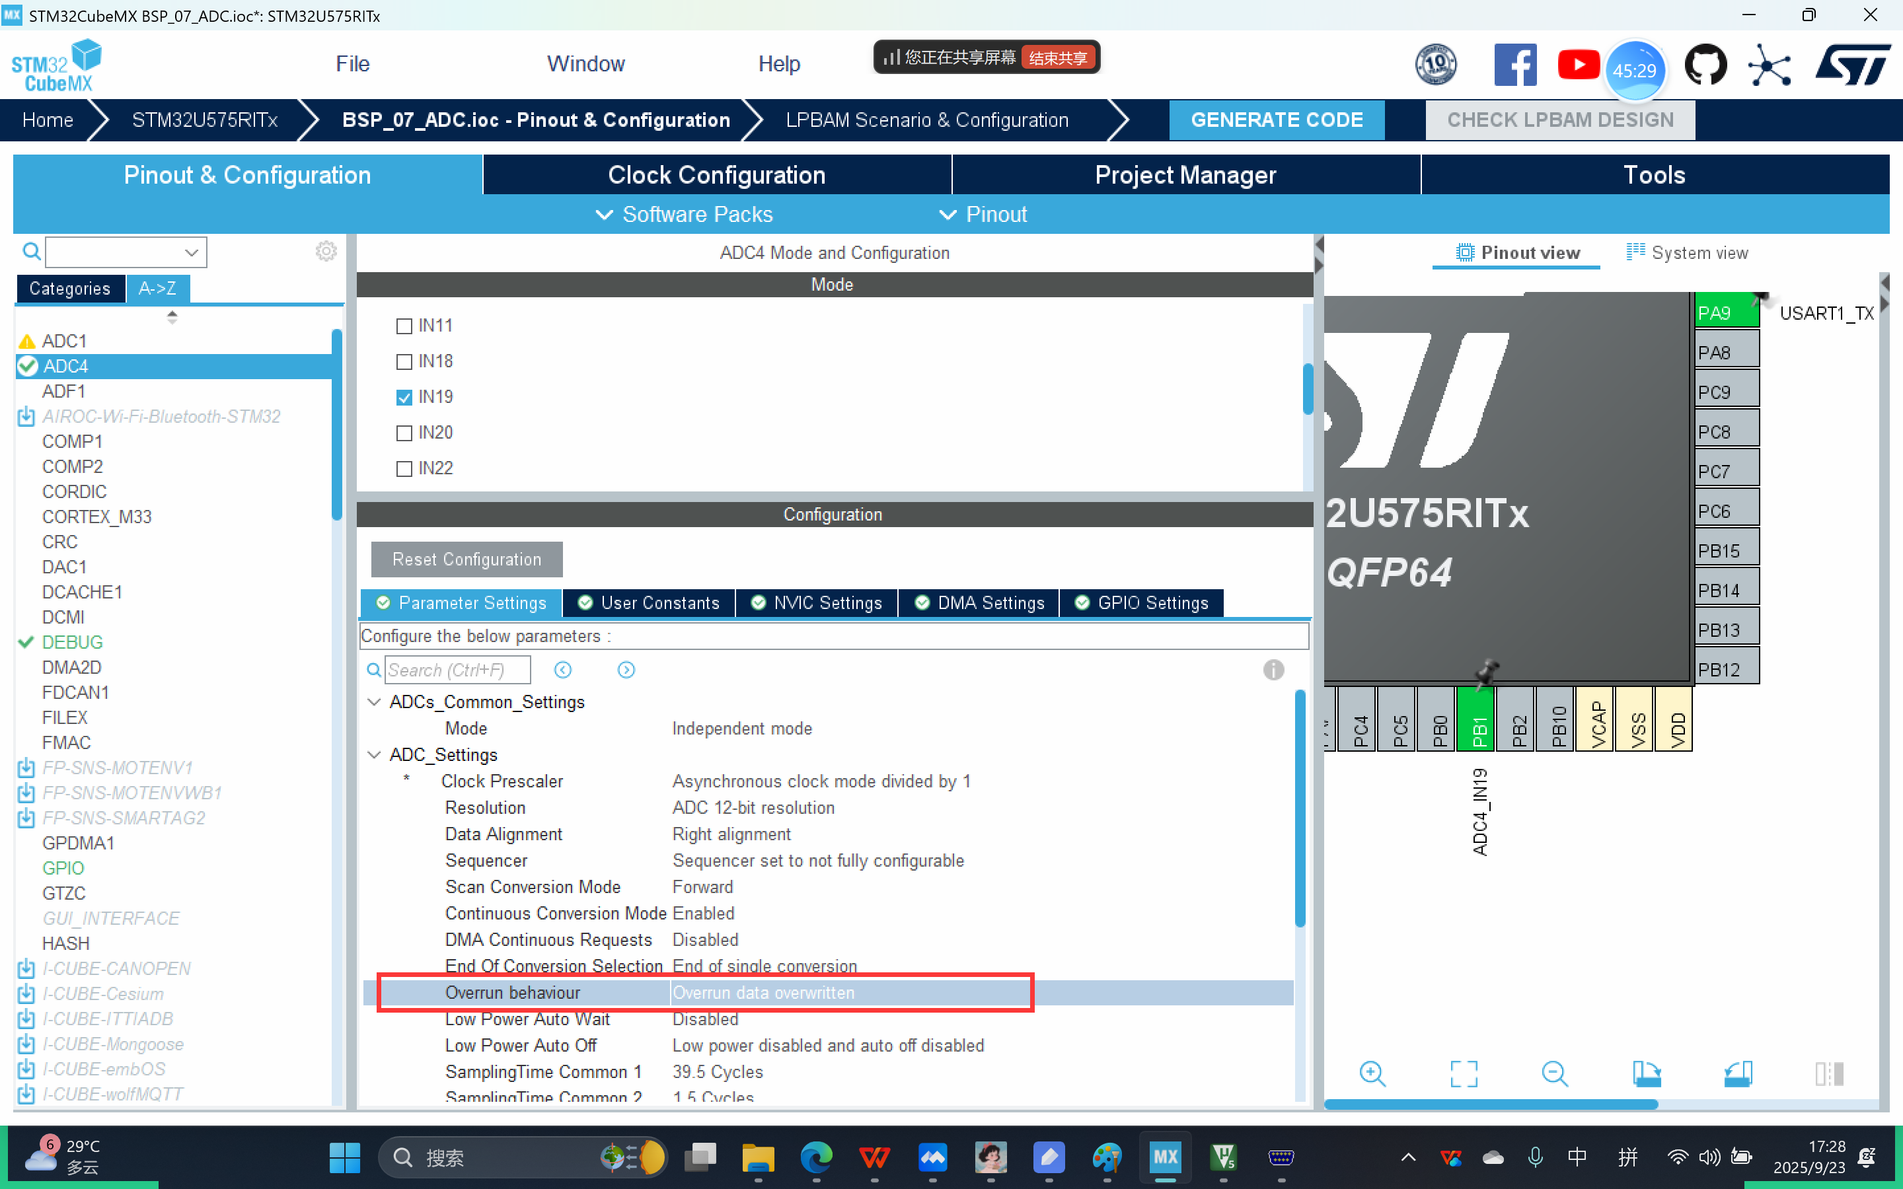
Task: Collapse the ADCs_Common_Settings group
Action: [374, 702]
